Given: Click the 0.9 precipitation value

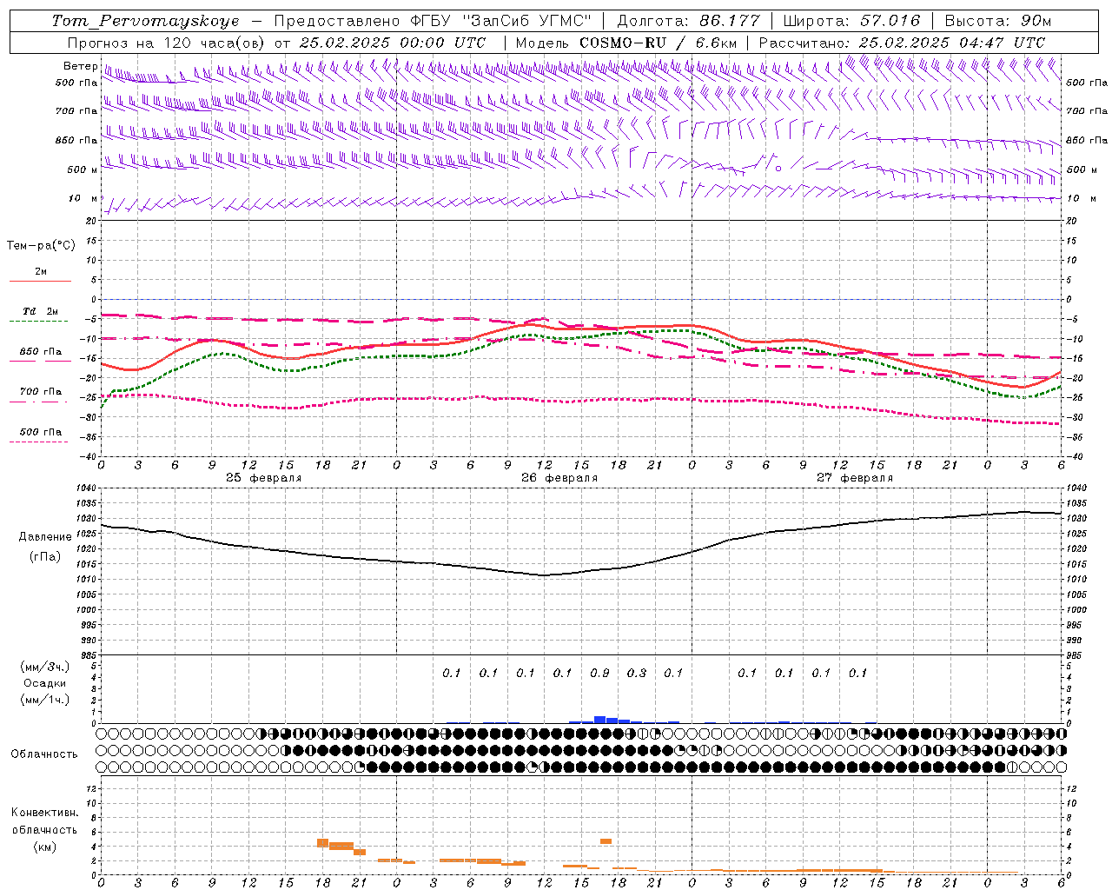Looking at the screenshot, I should click(x=599, y=673).
